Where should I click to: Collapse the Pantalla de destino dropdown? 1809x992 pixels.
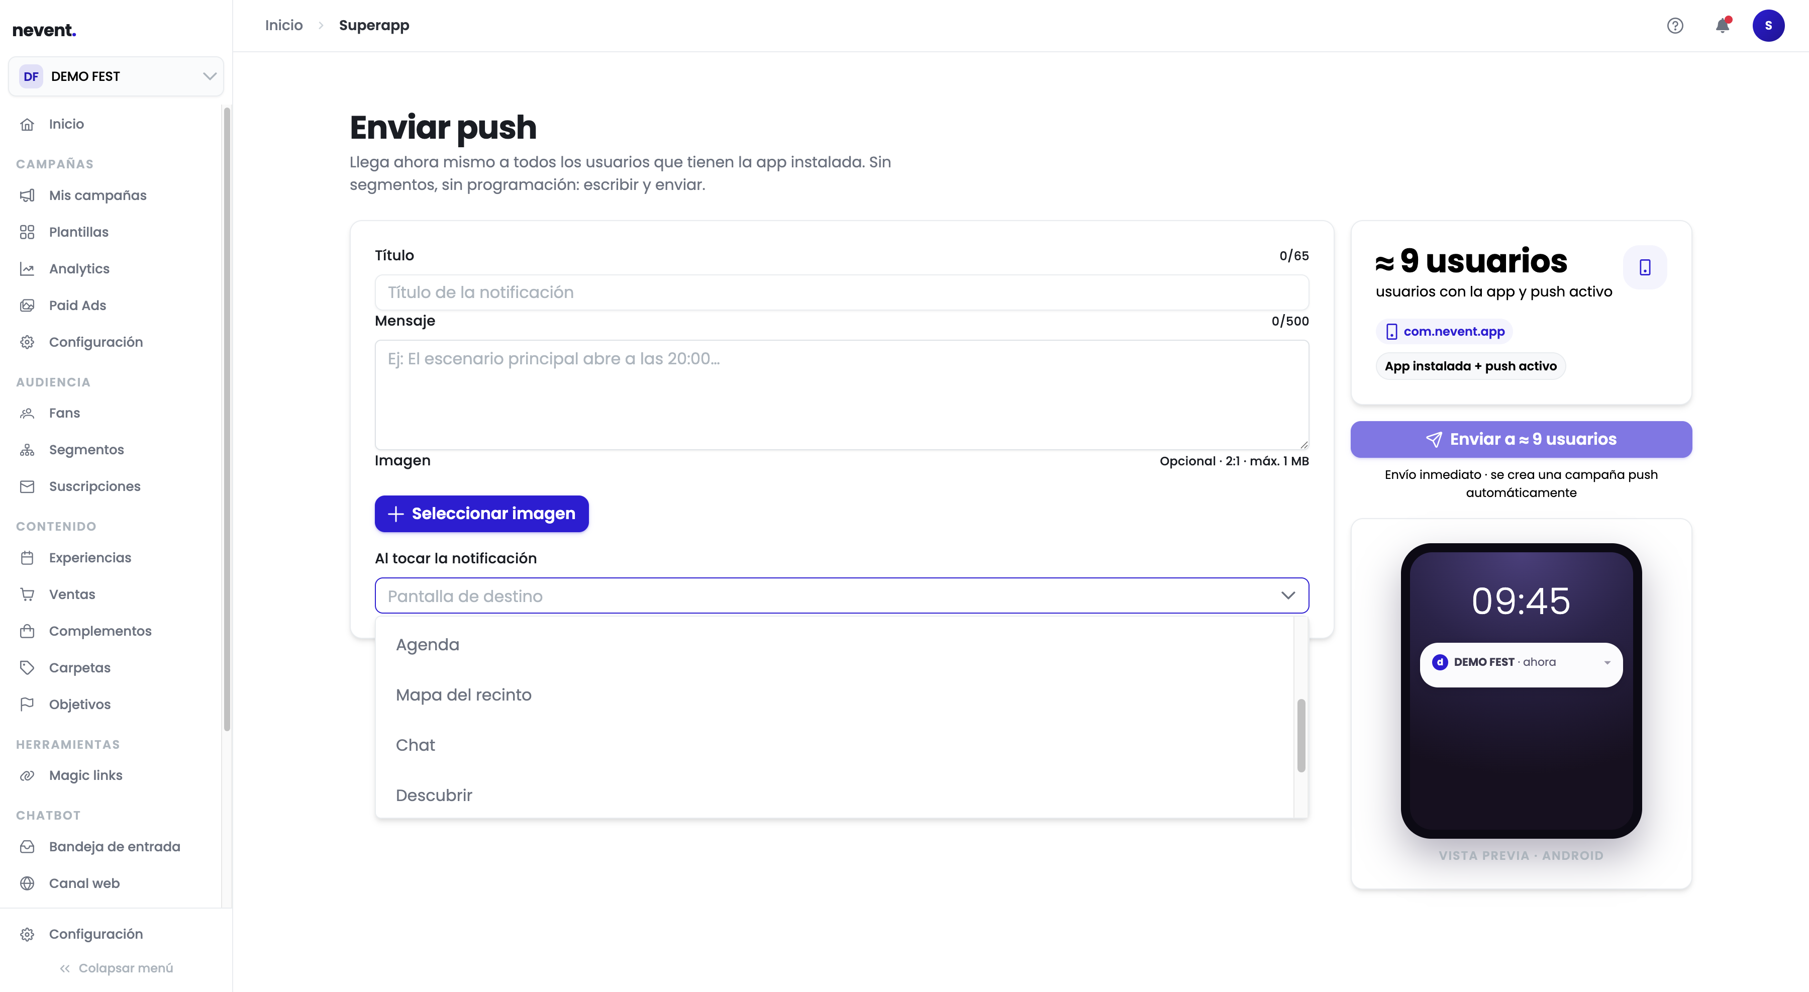(1288, 596)
